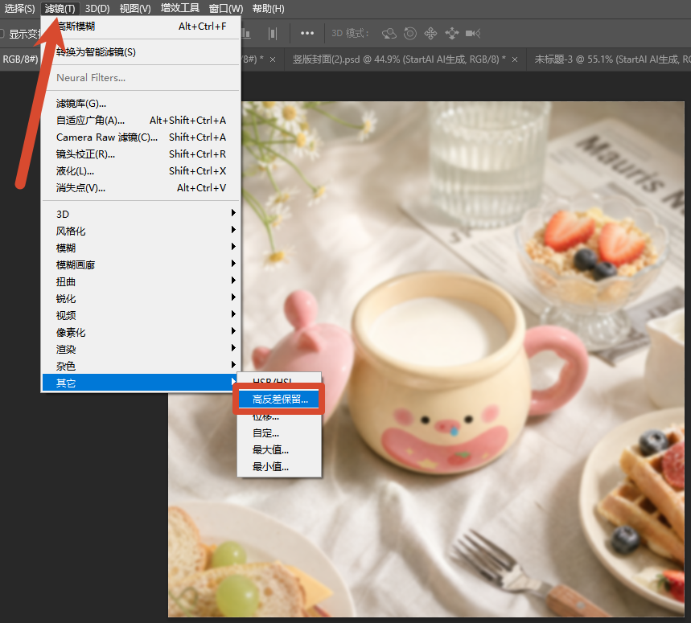Image resolution: width=691 pixels, height=623 pixels.
Task: Select 转换为智能滤镜(S) option
Action: 142,52
